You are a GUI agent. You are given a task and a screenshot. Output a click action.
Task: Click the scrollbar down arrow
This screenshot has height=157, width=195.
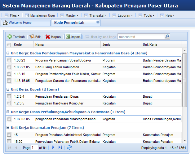(x=185, y=141)
